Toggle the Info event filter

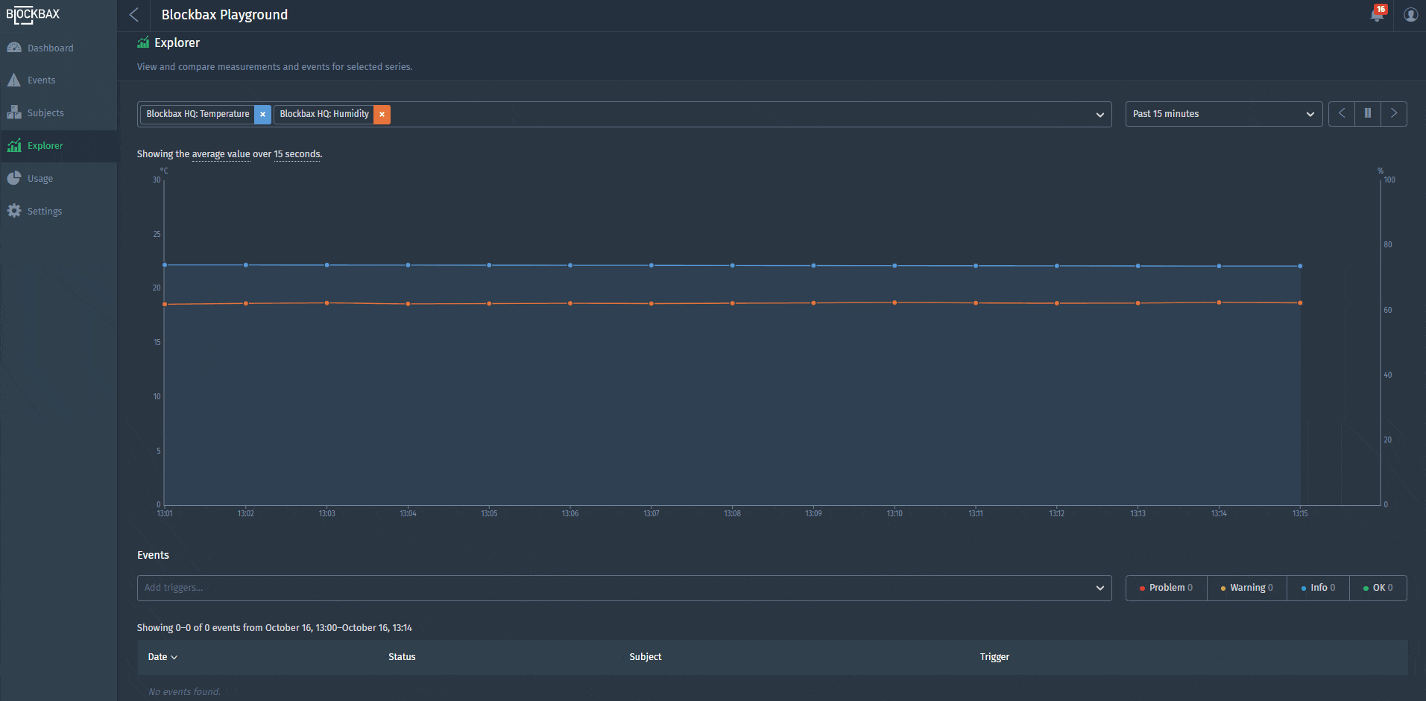coord(1318,588)
